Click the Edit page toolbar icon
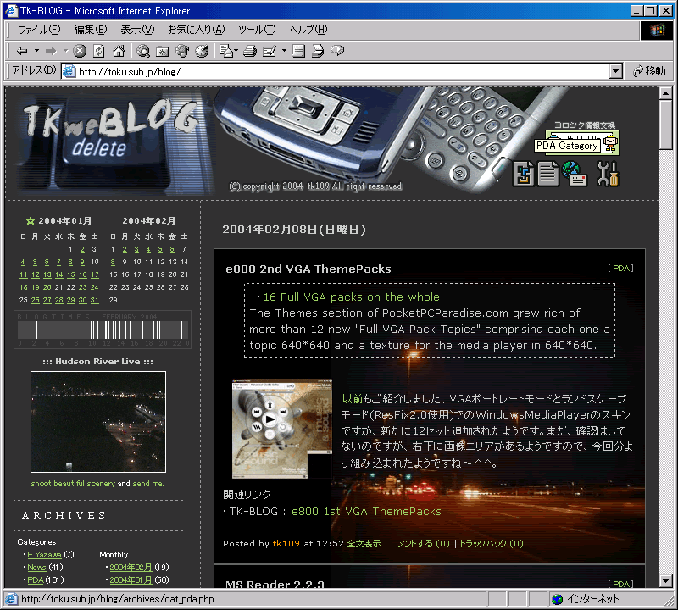Image resolution: width=678 pixels, height=610 pixels. point(270,51)
